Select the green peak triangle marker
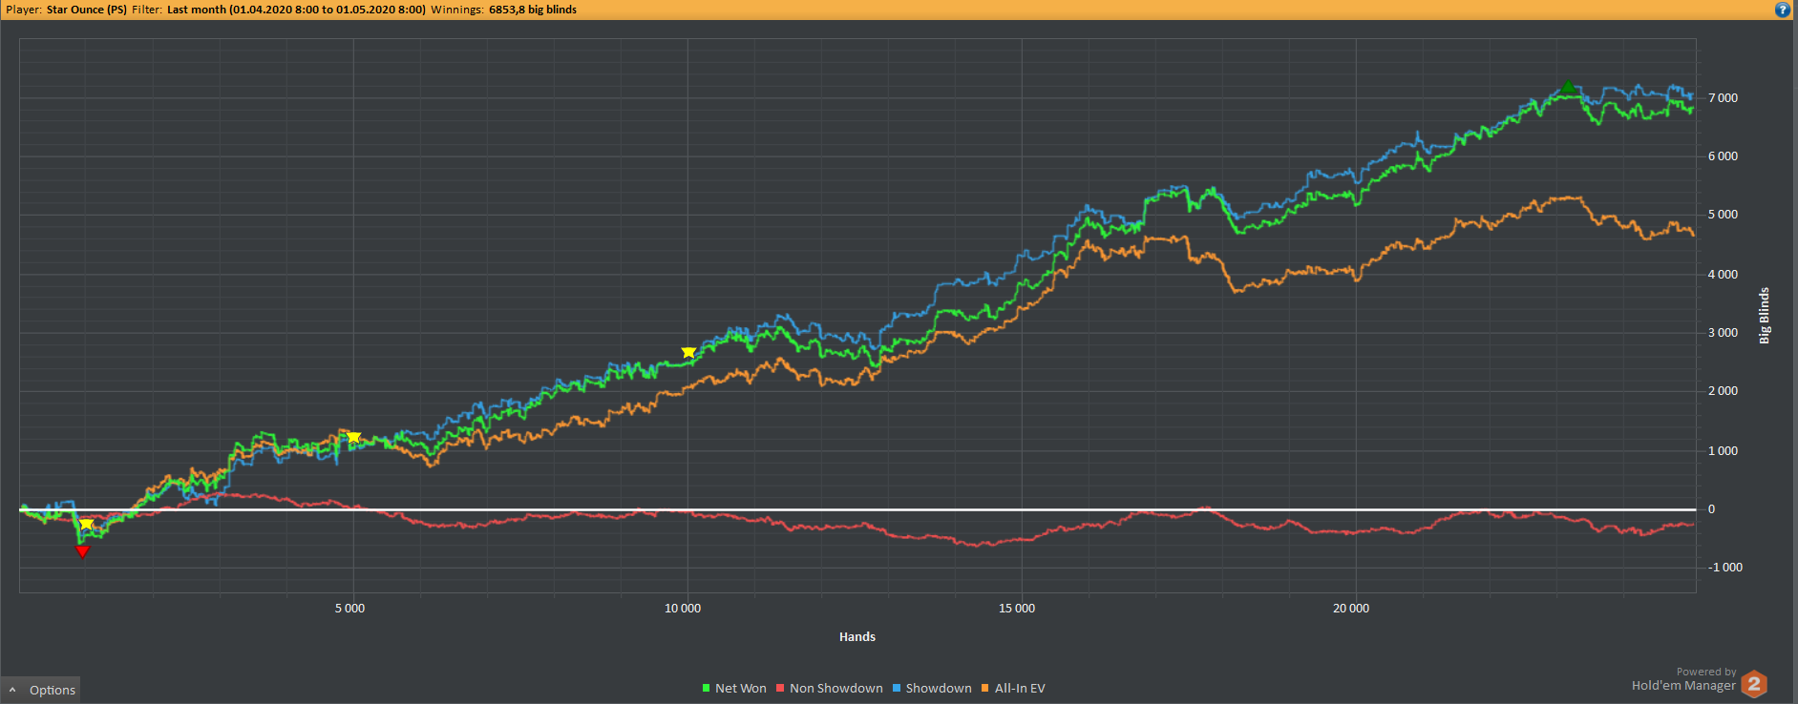Screen dimensions: 1798x704 point(1568,87)
